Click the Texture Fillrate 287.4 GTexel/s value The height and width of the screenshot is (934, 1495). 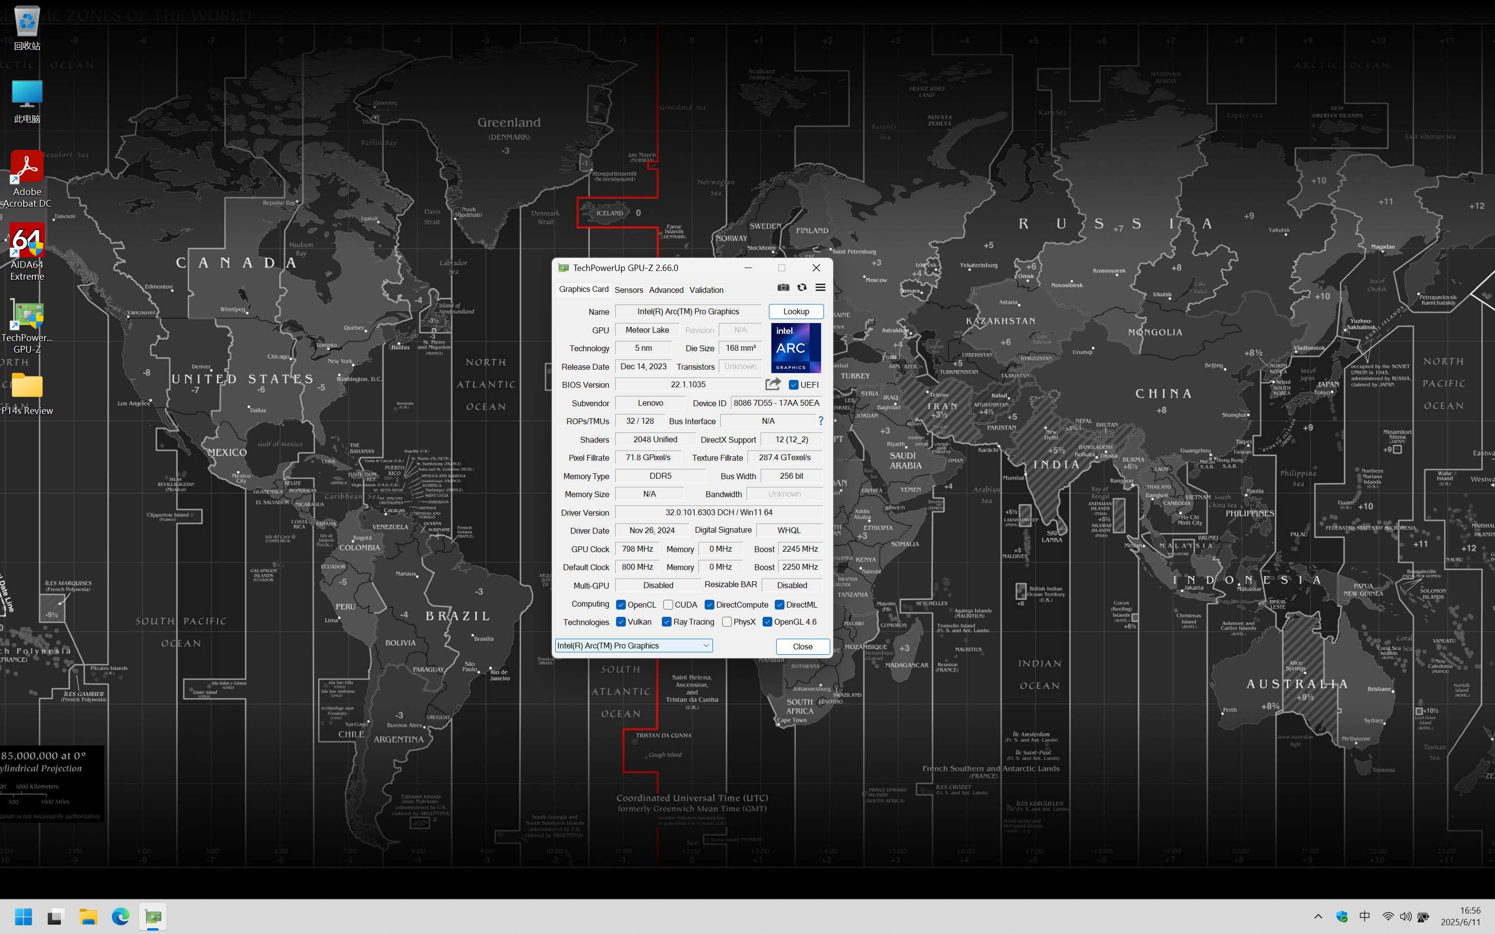point(784,457)
